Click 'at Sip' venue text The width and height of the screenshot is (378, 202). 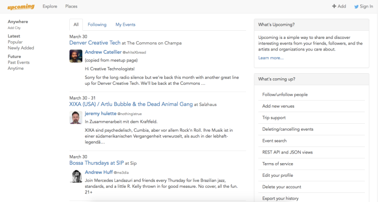tap(131, 164)
